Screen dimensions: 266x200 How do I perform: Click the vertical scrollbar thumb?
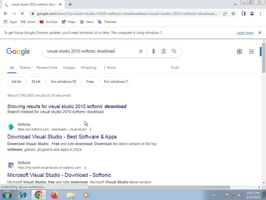coord(264,58)
